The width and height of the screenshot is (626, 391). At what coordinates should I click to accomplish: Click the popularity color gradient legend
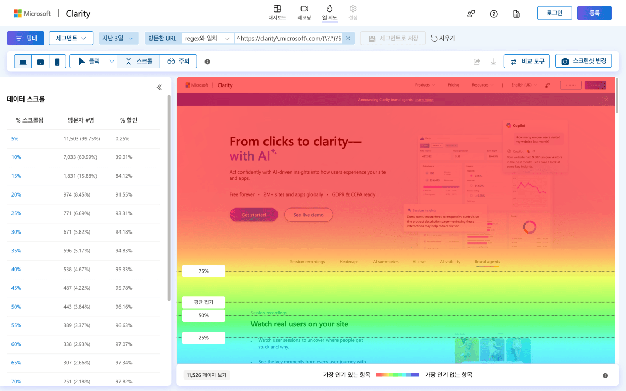(x=398, y=375)
